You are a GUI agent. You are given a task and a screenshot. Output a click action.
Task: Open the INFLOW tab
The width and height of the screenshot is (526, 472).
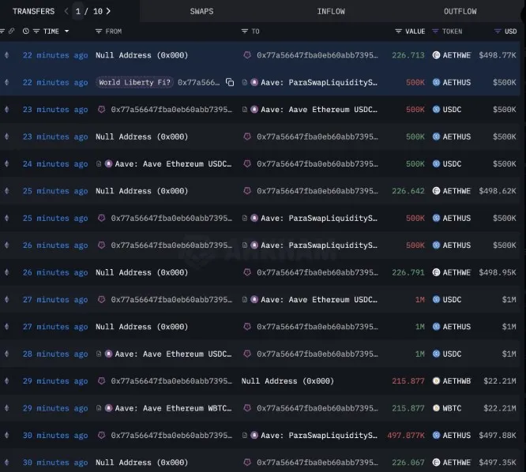click(331, 11)
